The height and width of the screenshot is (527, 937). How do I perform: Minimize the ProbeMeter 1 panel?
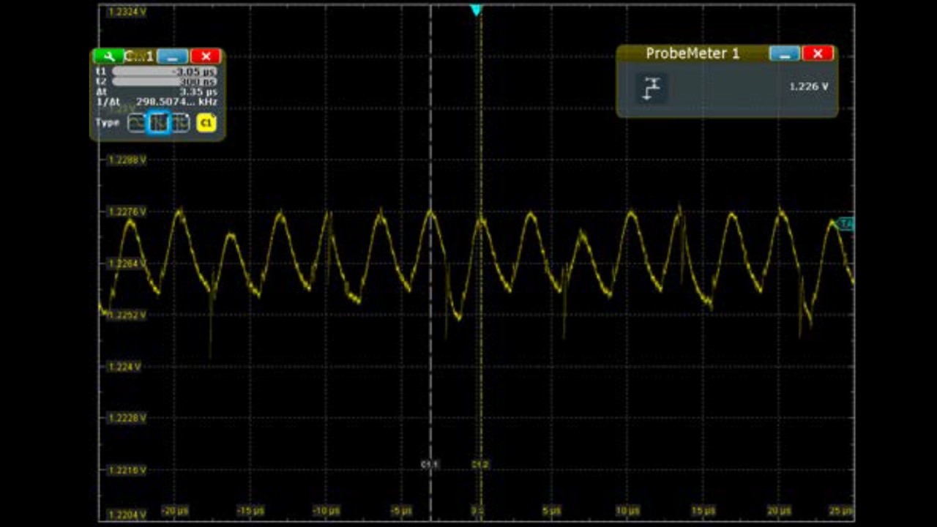785,53
